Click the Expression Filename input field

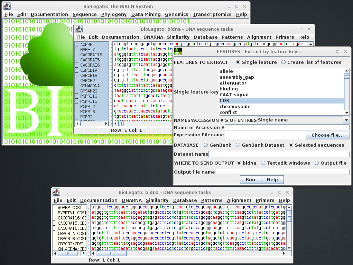tap(264, 135)
